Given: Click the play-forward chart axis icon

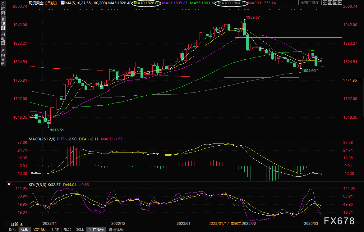Looking at the screenshot, I should [335, 2].
